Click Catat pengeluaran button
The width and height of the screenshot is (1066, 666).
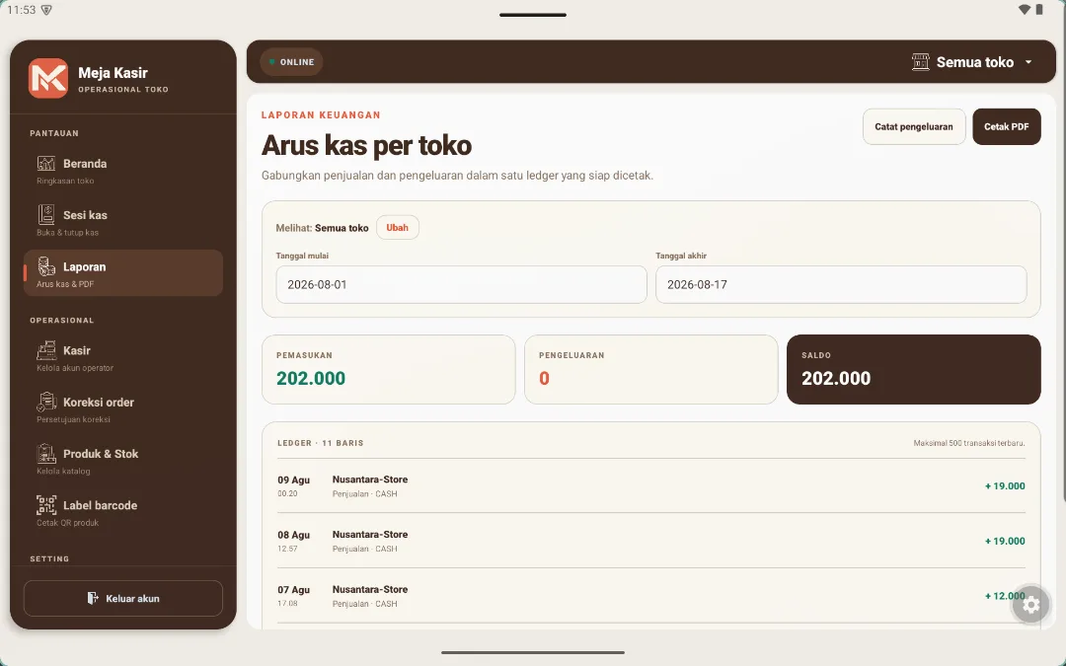click(914, 126)
